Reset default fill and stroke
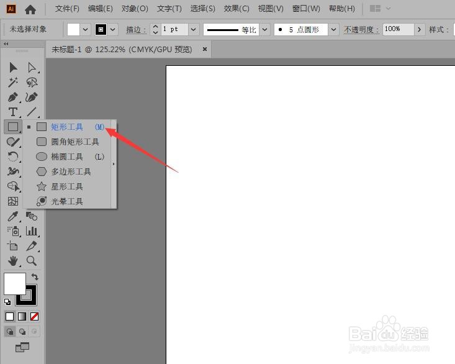Image resolution: width=455 pixels, height=364 pixels. tap(7, 302)
